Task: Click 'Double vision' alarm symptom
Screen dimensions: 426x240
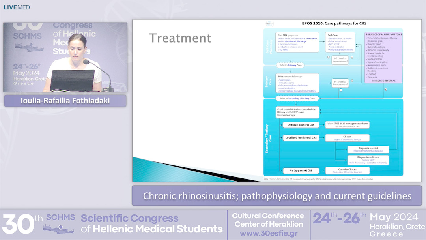Action: [374, 44]
